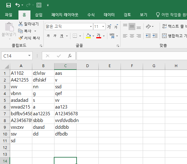
Task: Click the Format Painter (서식 복사) brush
Action: (29, 38)
